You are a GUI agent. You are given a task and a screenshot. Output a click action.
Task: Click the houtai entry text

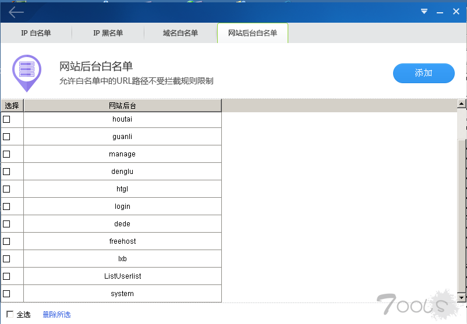coord(122,119)
